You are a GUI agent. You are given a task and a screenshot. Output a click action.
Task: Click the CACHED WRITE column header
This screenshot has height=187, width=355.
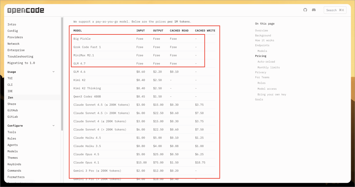205,31
